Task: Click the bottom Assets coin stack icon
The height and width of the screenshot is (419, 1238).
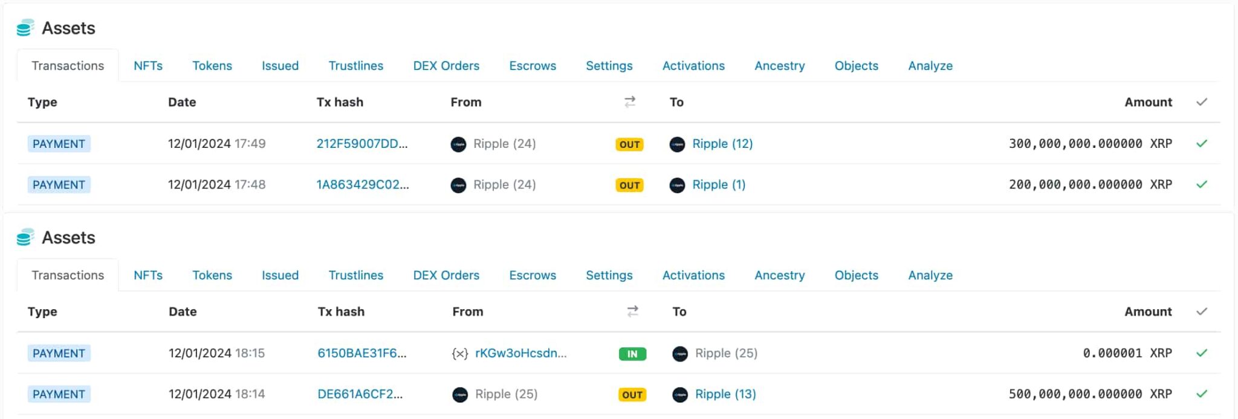Action: (25, 237)
